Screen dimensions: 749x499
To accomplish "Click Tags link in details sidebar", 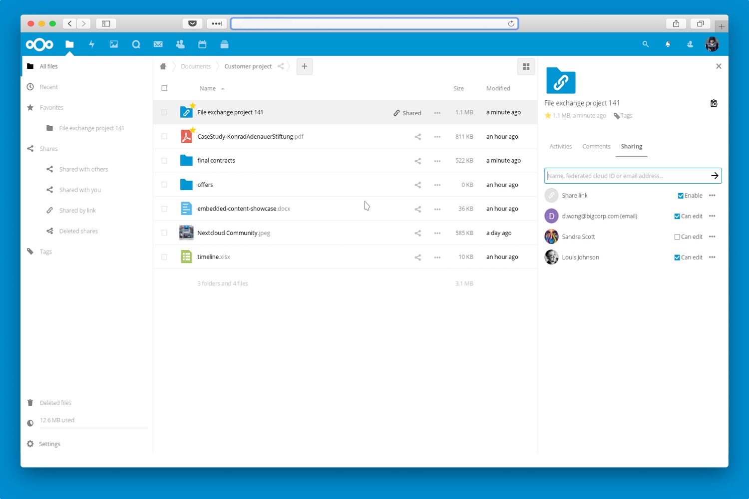I will (x=623, y=116).
